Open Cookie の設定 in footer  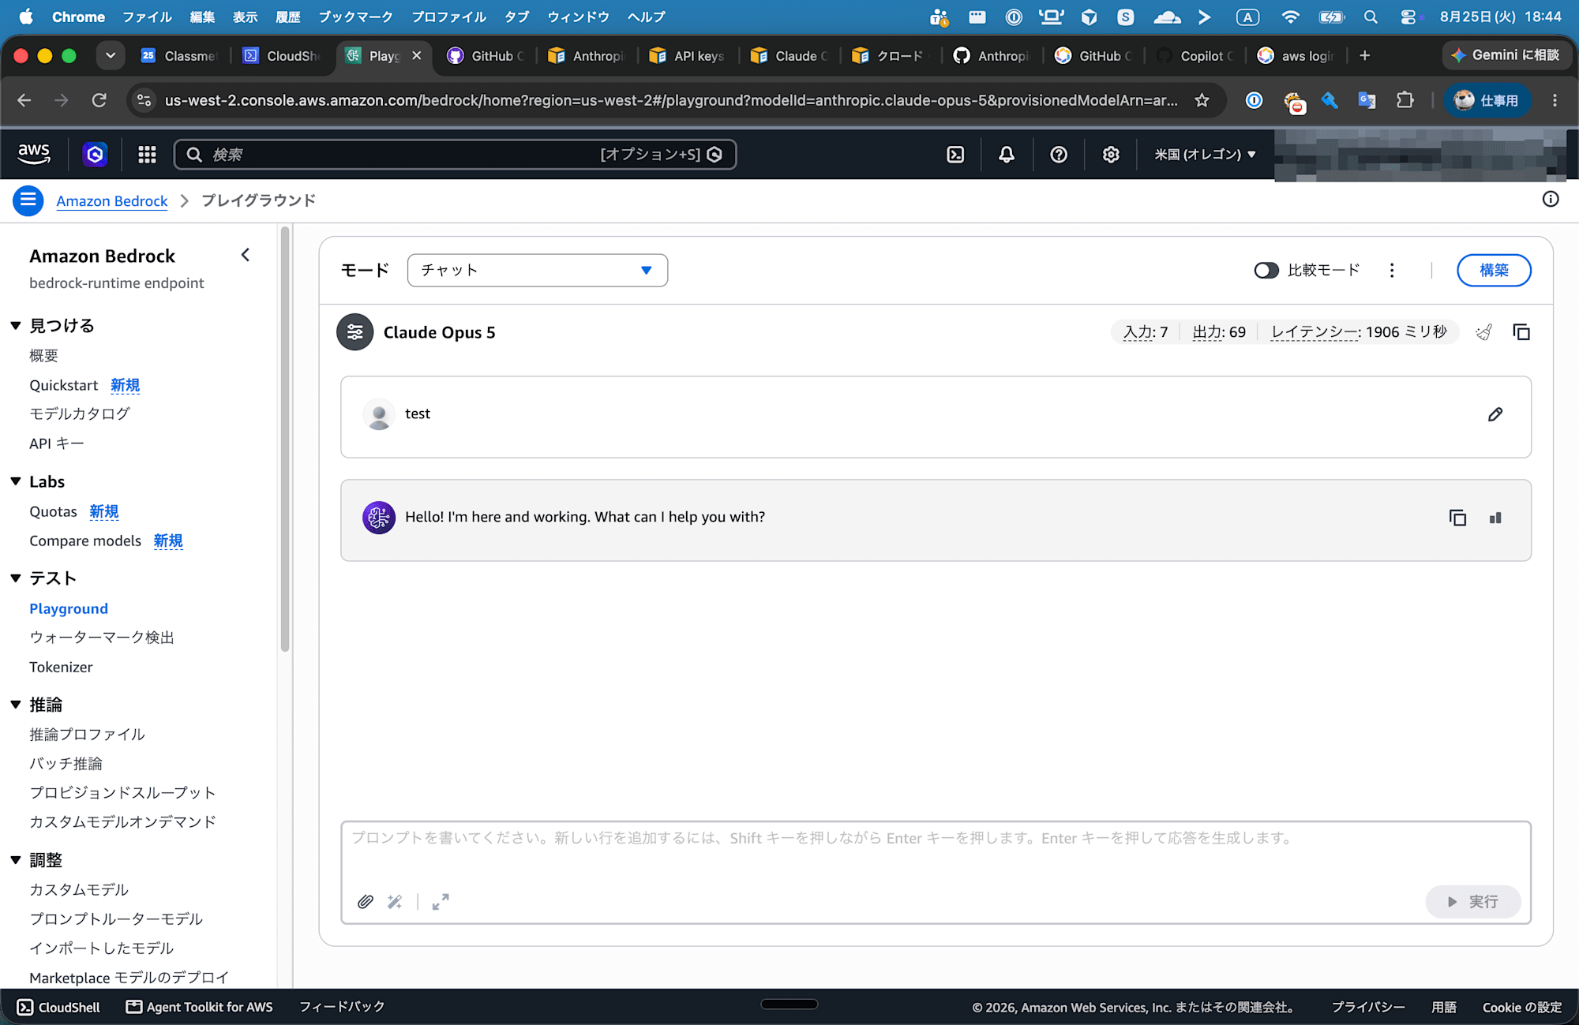pyautogui.click(x=1522, y=1007)
